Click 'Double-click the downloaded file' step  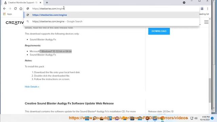tap(52, 76)
